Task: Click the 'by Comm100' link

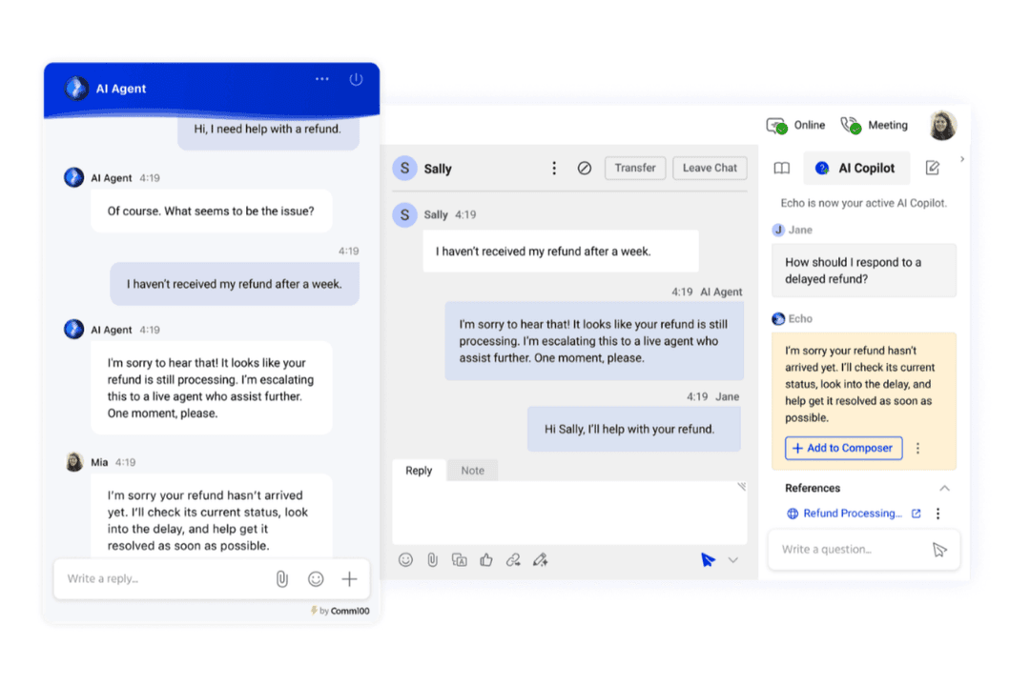Action: [340, 611]
